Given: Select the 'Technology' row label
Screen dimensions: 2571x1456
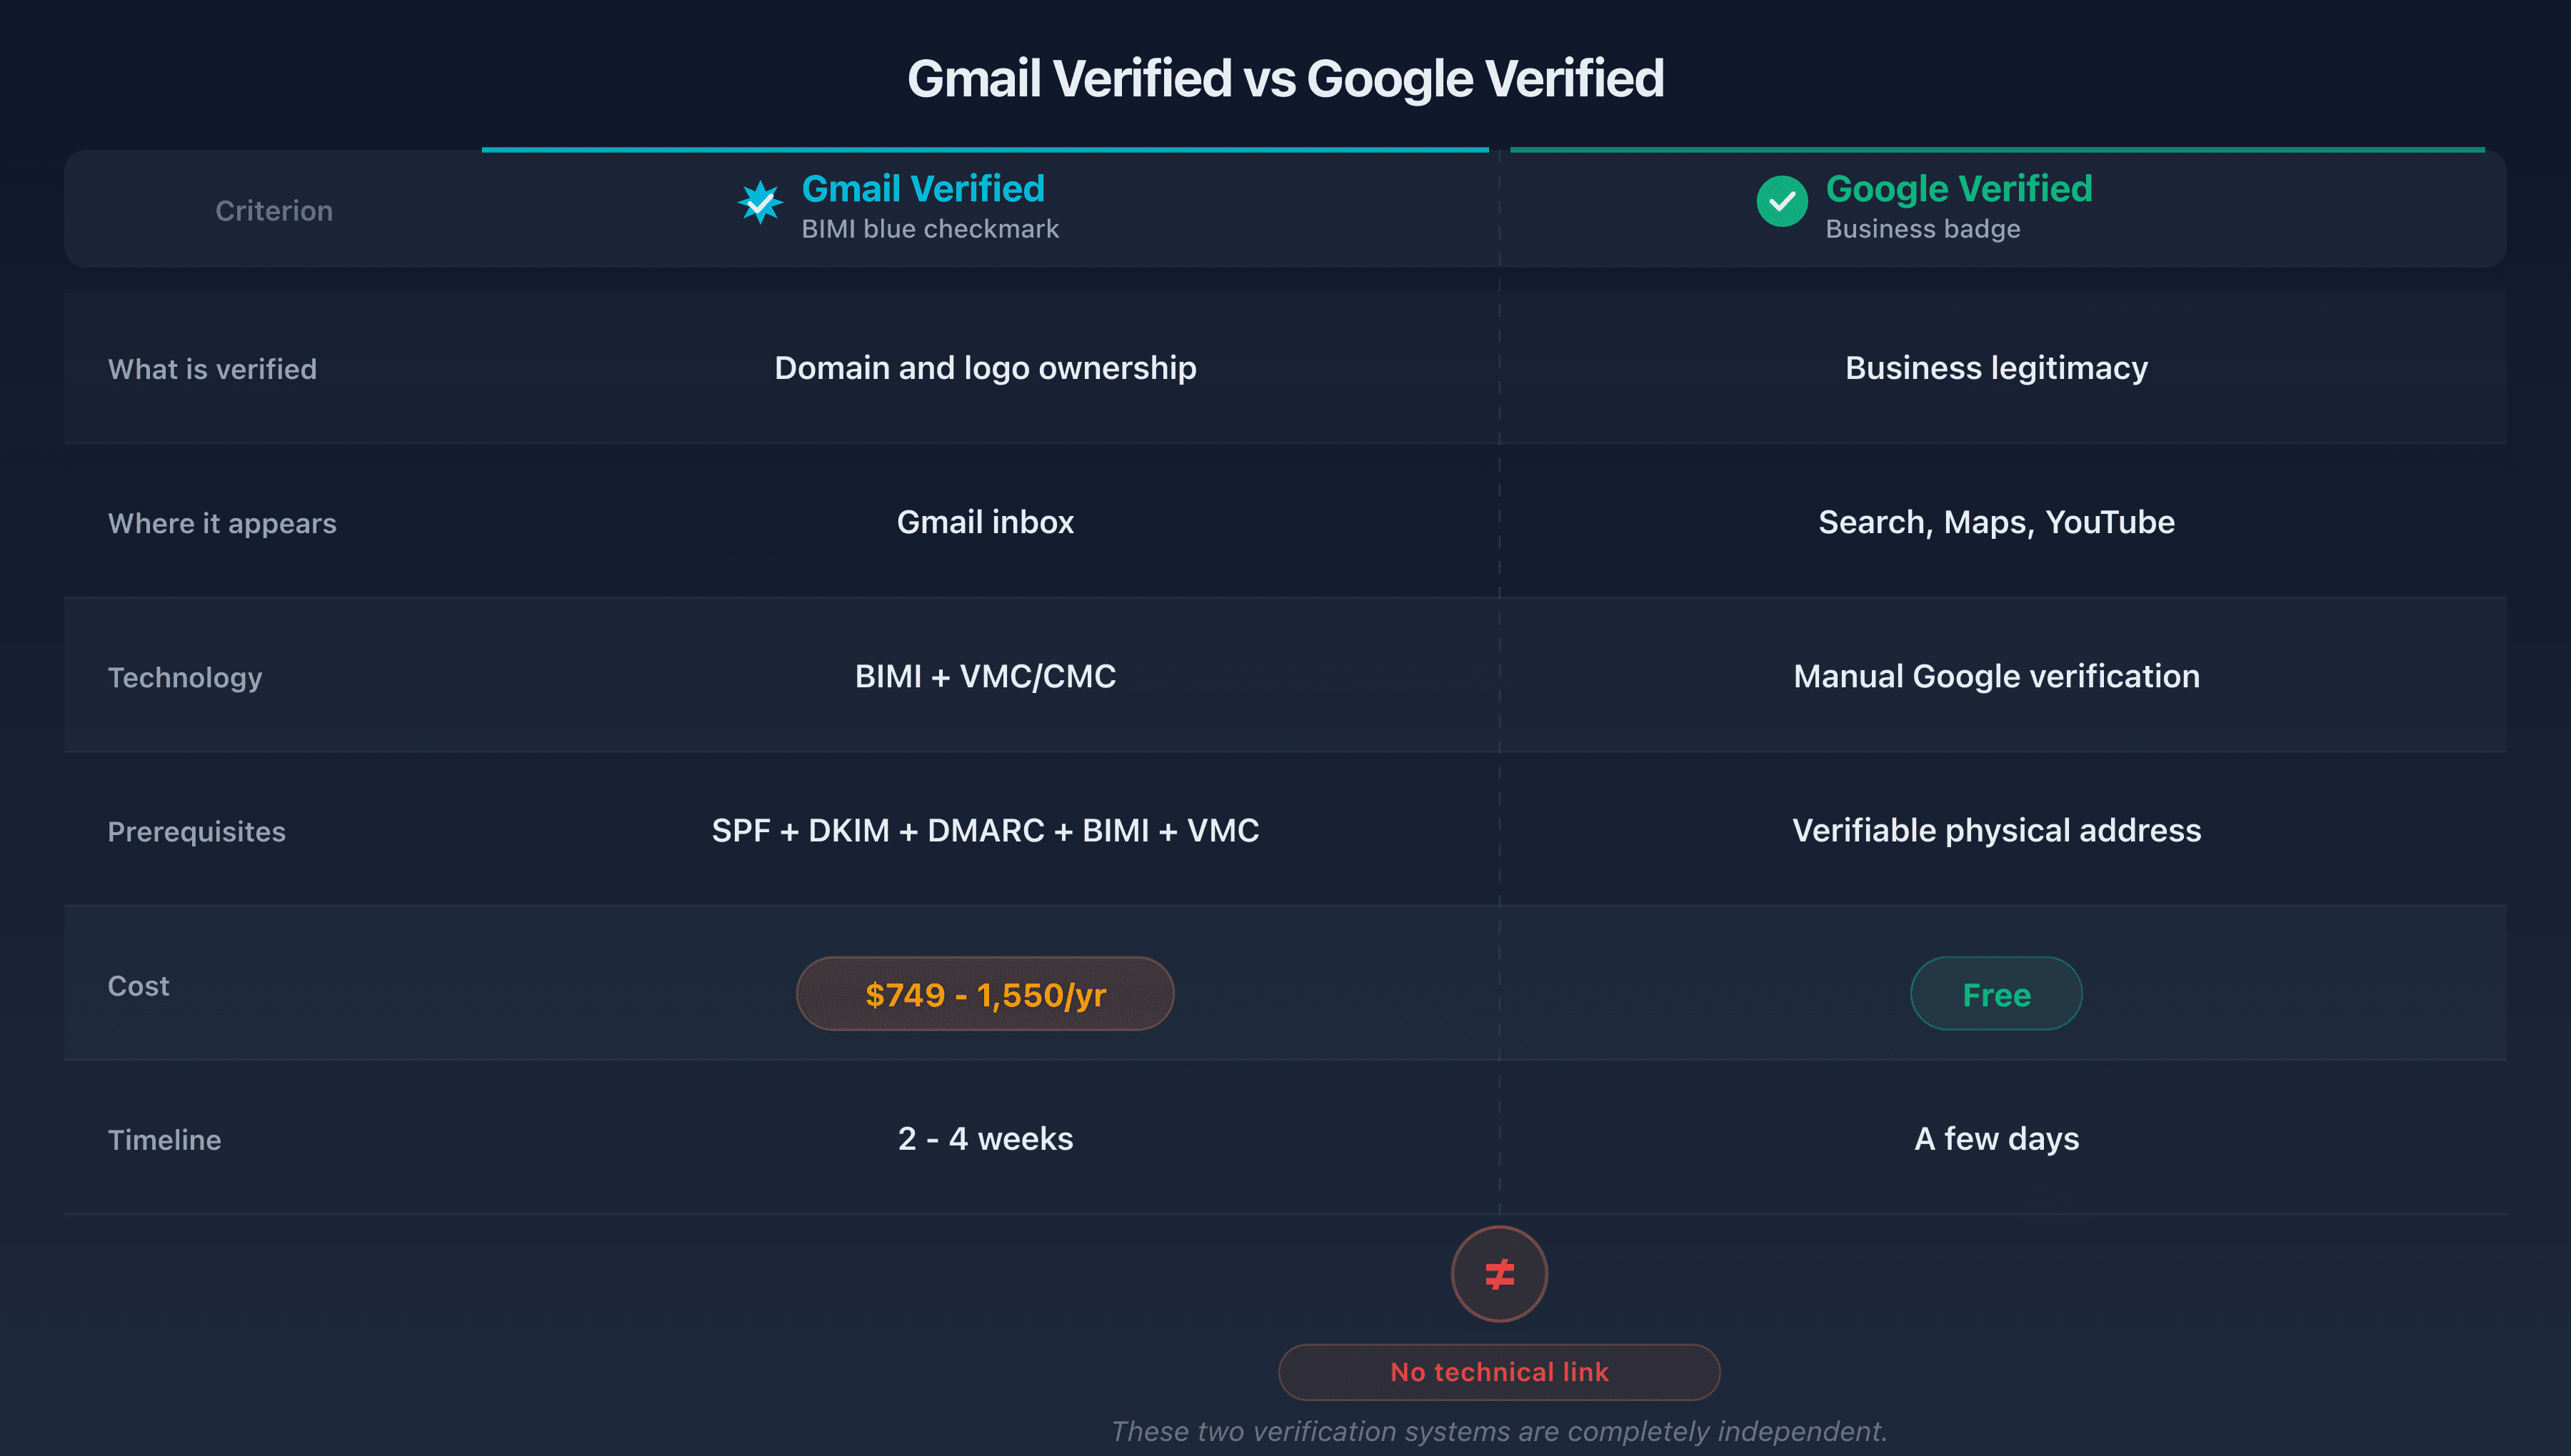Looking at the screenshot, I should [185, 677].
